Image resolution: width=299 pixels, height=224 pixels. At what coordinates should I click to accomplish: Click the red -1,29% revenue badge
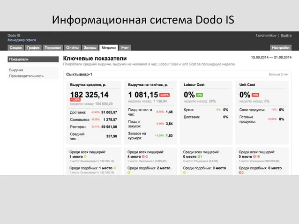click(75, 99)
